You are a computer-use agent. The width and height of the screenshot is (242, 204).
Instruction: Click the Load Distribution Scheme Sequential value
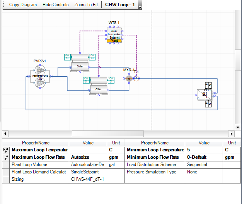pos(204,165)
